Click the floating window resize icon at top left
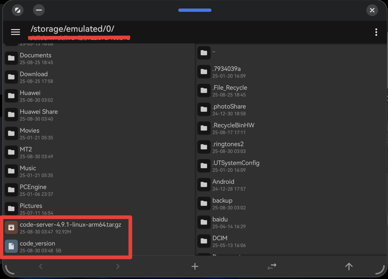The image size is (388, 279). [x=18, y=10]
